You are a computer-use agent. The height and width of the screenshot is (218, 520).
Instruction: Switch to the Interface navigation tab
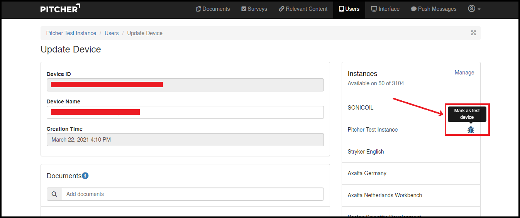[x=385, y=9]
